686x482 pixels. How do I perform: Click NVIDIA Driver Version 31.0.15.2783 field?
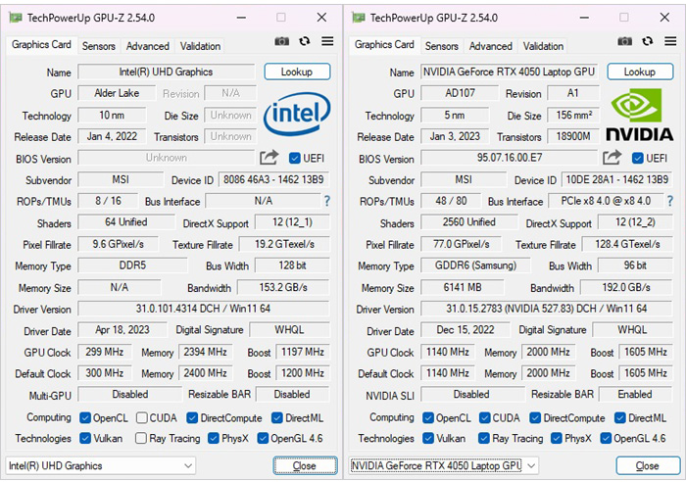click(x=547, y=309)
